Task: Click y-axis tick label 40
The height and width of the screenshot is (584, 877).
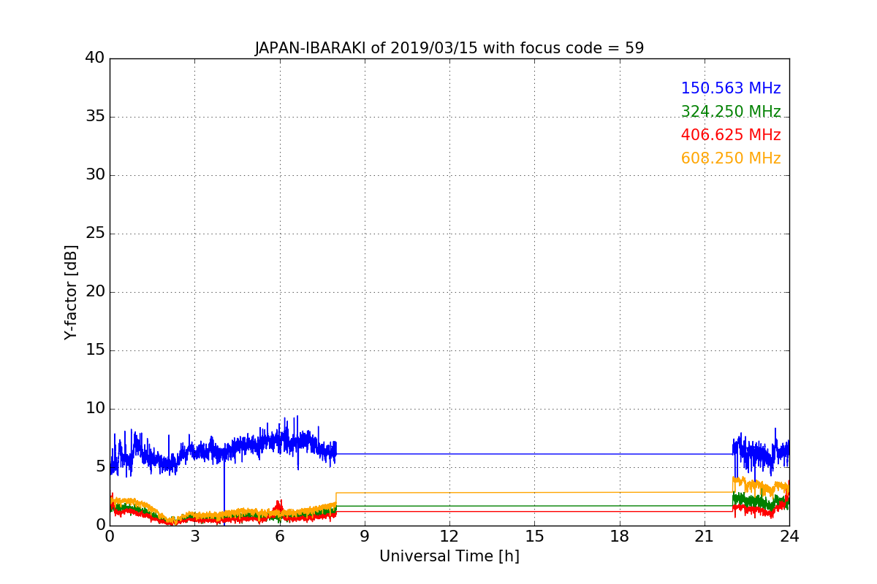Action: point(95,58)
